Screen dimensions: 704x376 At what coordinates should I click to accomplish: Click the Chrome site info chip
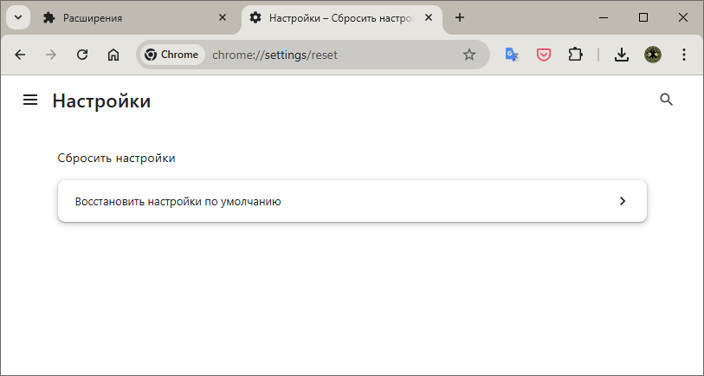[x=171, y=55]
